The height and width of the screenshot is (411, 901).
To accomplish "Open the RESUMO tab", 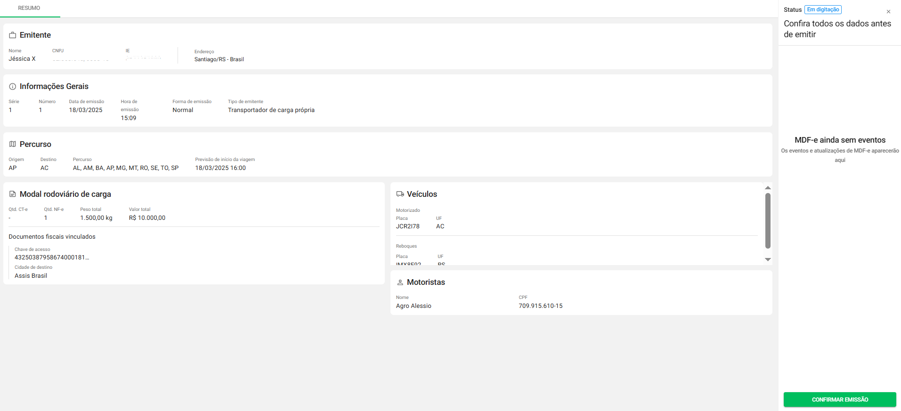I will [x=29, y=8].
